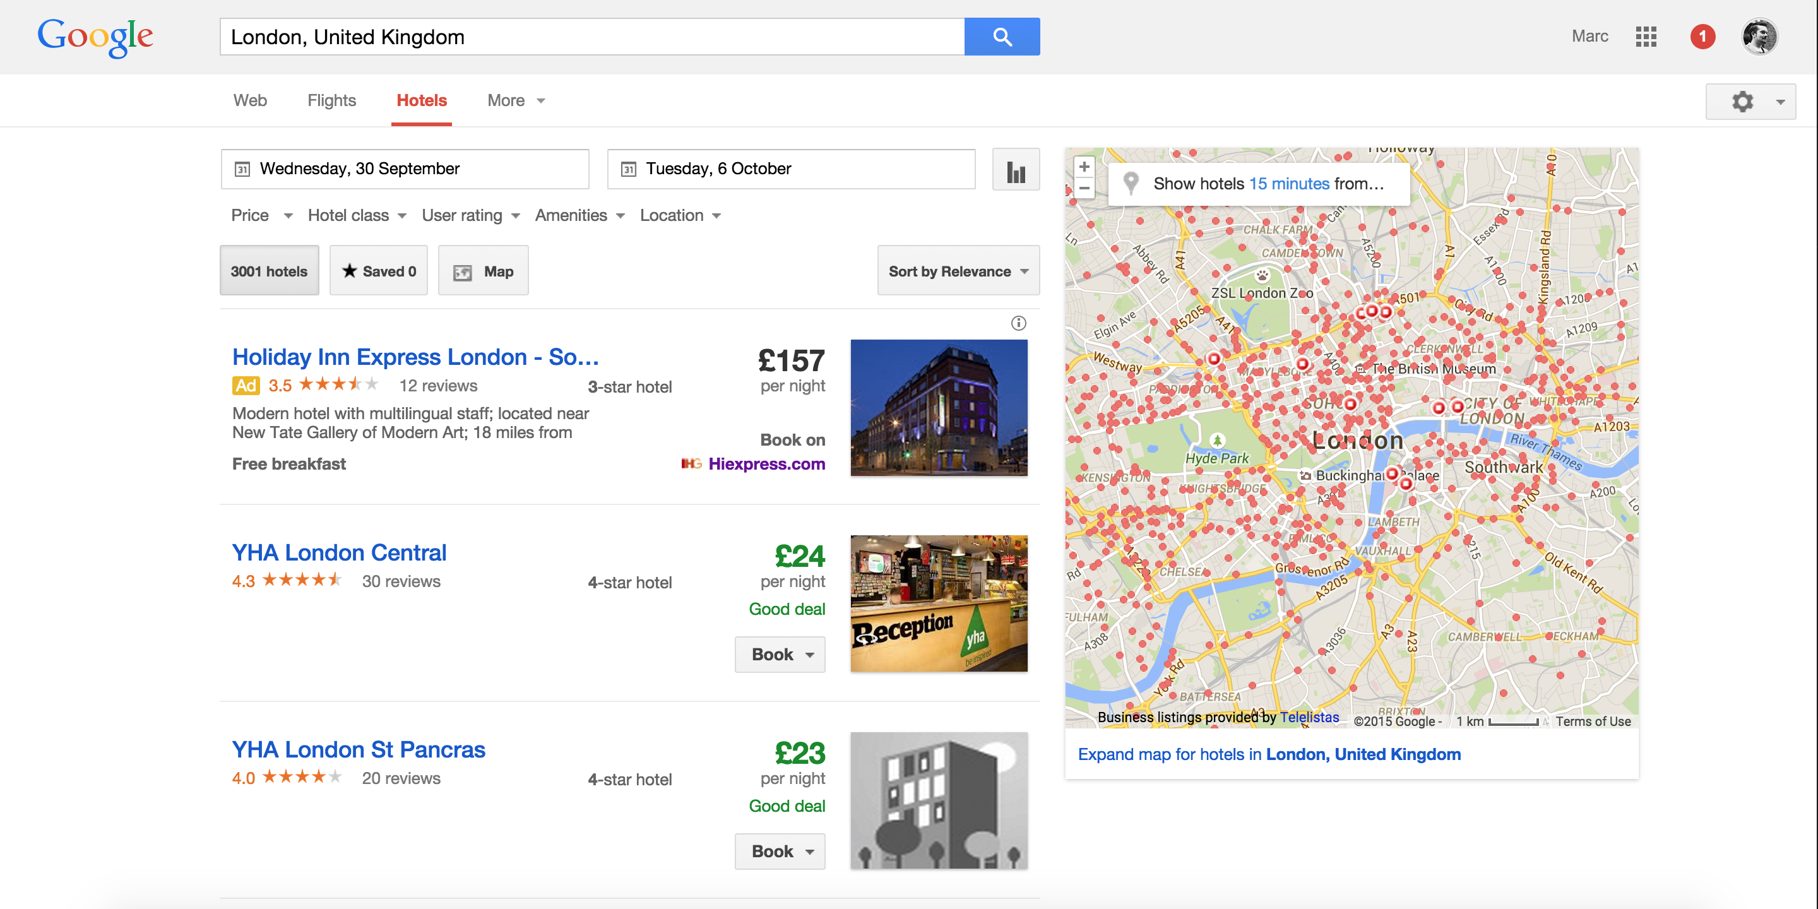Image resolution: width=1818 pixels, height=909 pixels.
Task: Zoom out on the map
Action: point(1084,189)
